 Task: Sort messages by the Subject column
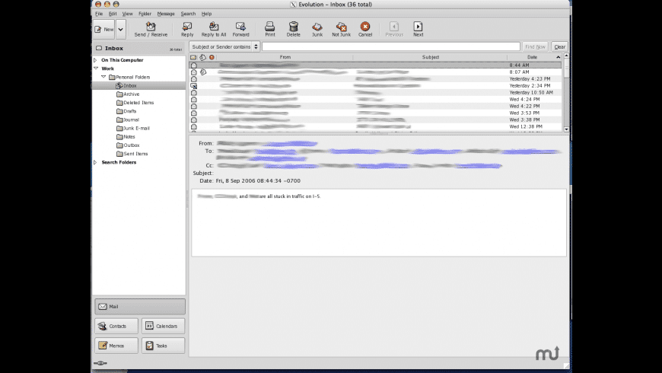pyautogui.click(x=430, y=57)
